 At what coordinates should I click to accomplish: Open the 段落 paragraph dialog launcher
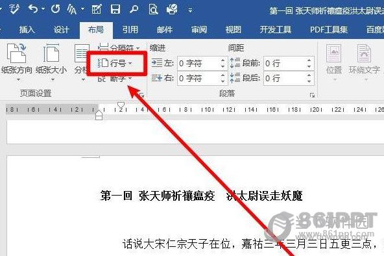point(312,95)
